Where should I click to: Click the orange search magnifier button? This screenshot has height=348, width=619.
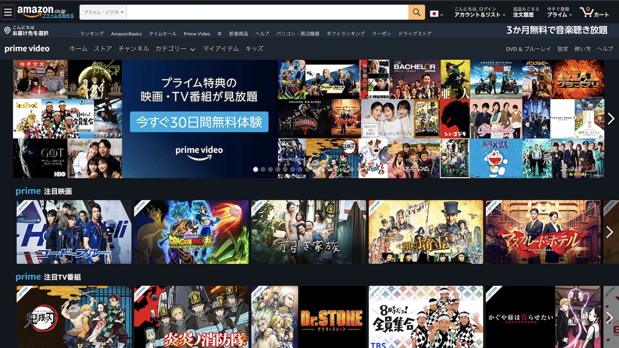click(x=416, y=12)
